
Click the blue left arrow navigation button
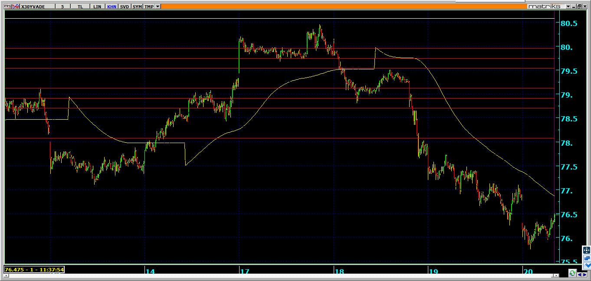point(579,274)
